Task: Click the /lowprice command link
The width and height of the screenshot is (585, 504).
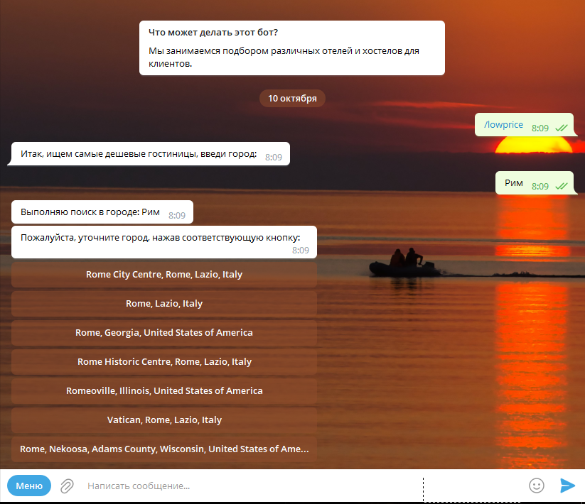Action: coord(503,125)
